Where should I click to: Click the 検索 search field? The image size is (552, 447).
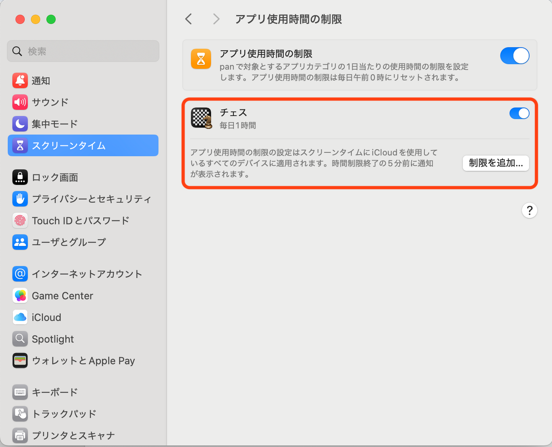click(83, 51)
